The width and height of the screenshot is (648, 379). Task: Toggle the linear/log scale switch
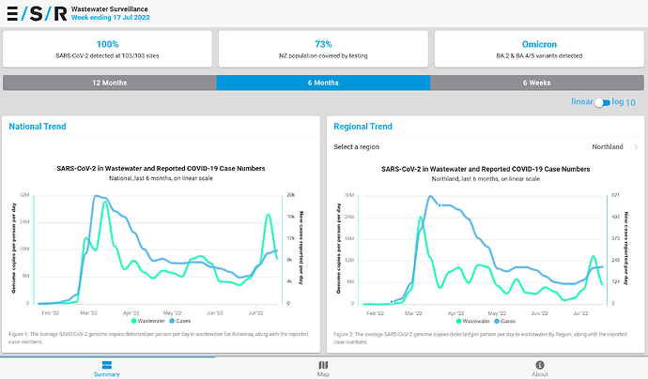pyautogui.click(x=602, y=102)
